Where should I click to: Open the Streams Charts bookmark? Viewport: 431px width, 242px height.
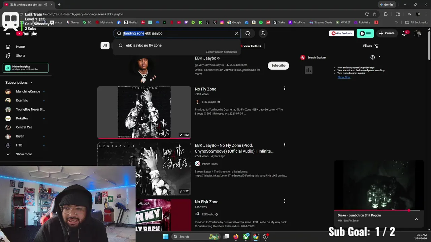(x=321, y=23)
